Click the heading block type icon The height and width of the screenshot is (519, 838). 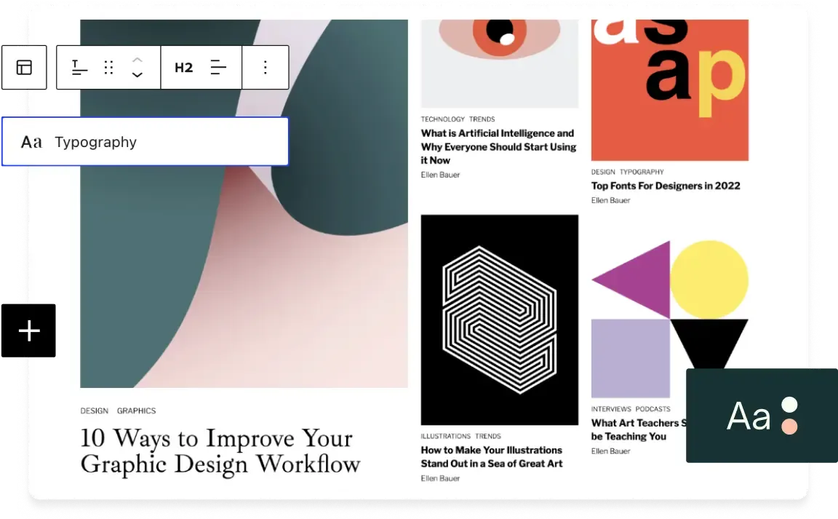(79, 68)
